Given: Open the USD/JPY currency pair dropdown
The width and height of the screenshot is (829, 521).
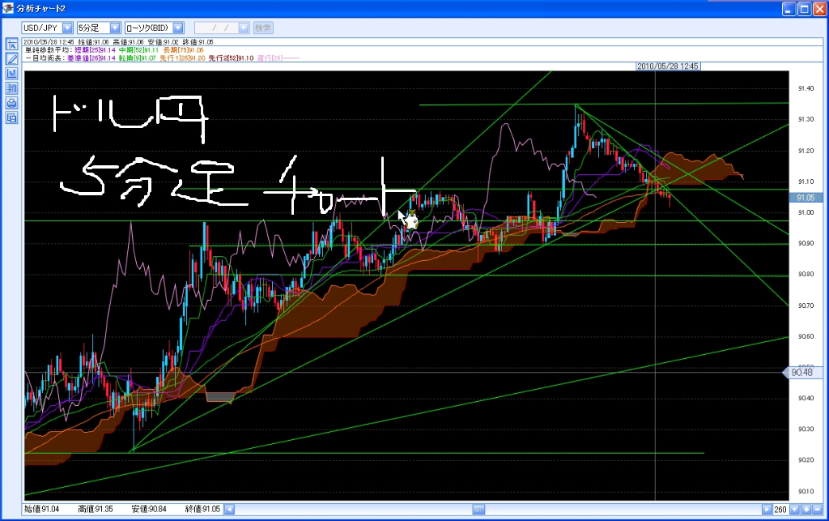Looking at the screenshot, I should point(67,28).
